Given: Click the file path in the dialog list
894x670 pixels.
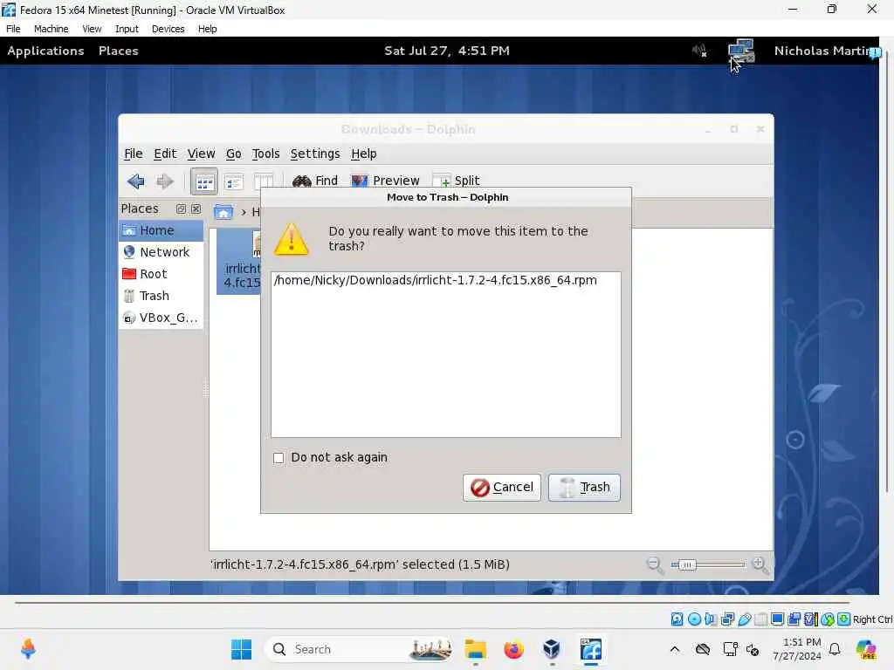Looking at the screenshot, I should [436, 280].
